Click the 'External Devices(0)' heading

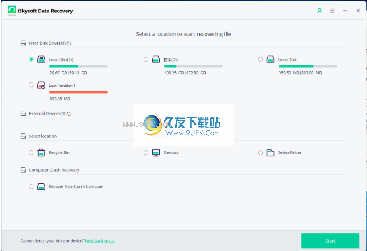coord(47,113)
